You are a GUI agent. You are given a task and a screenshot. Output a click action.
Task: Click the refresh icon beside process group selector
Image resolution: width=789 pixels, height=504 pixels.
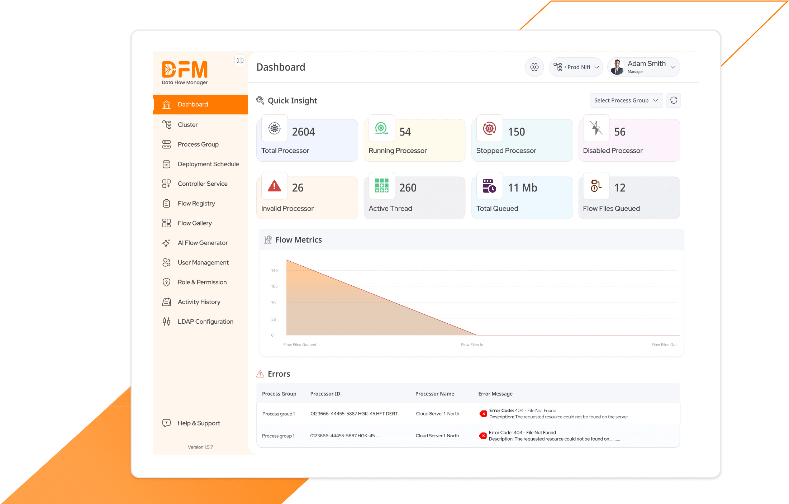pyautogui.click(x=673, y=100)
